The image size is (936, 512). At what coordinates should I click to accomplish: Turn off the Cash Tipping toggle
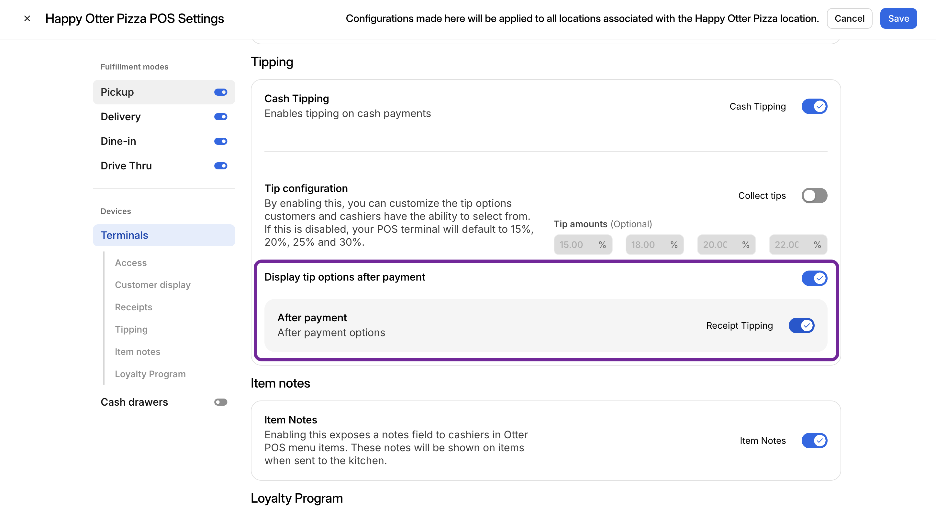point(814,106)
